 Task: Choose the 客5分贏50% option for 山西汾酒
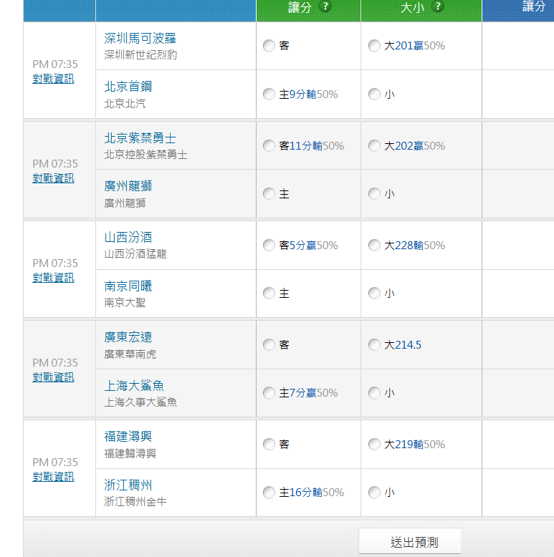click(269, 246)
